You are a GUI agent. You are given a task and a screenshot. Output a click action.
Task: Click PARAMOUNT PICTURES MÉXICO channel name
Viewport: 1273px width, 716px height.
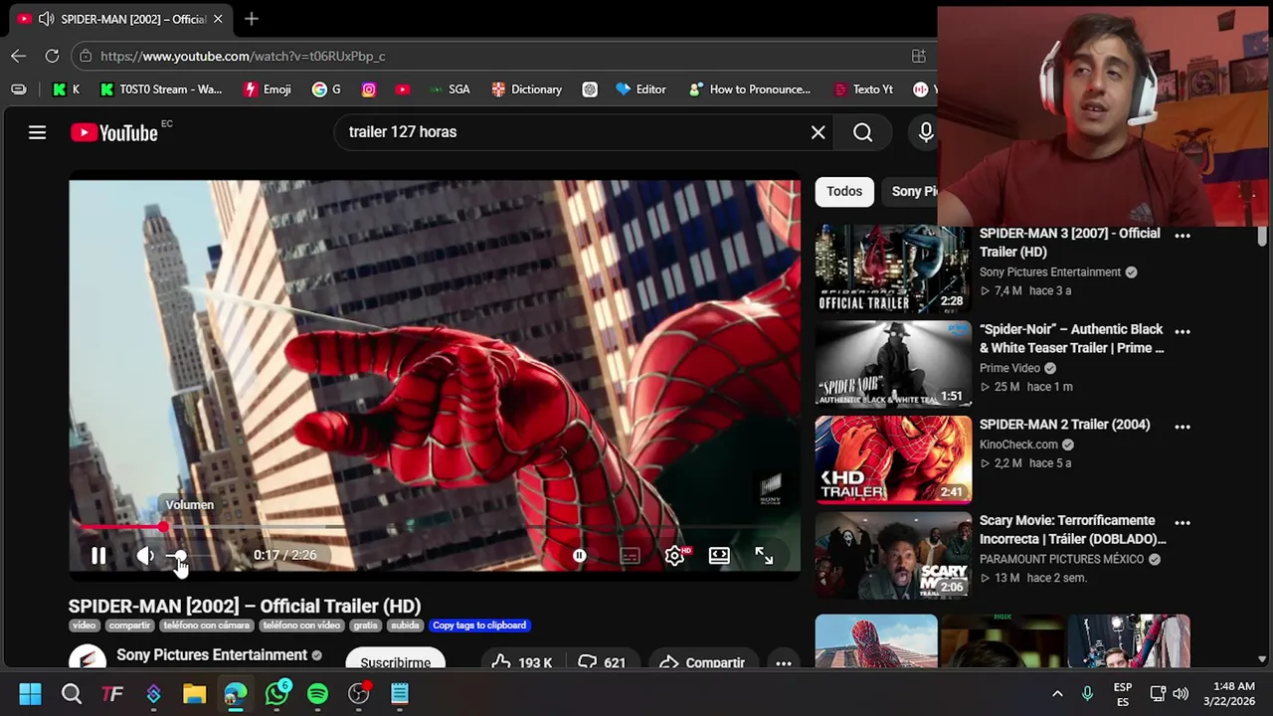tap(1061, 559)
